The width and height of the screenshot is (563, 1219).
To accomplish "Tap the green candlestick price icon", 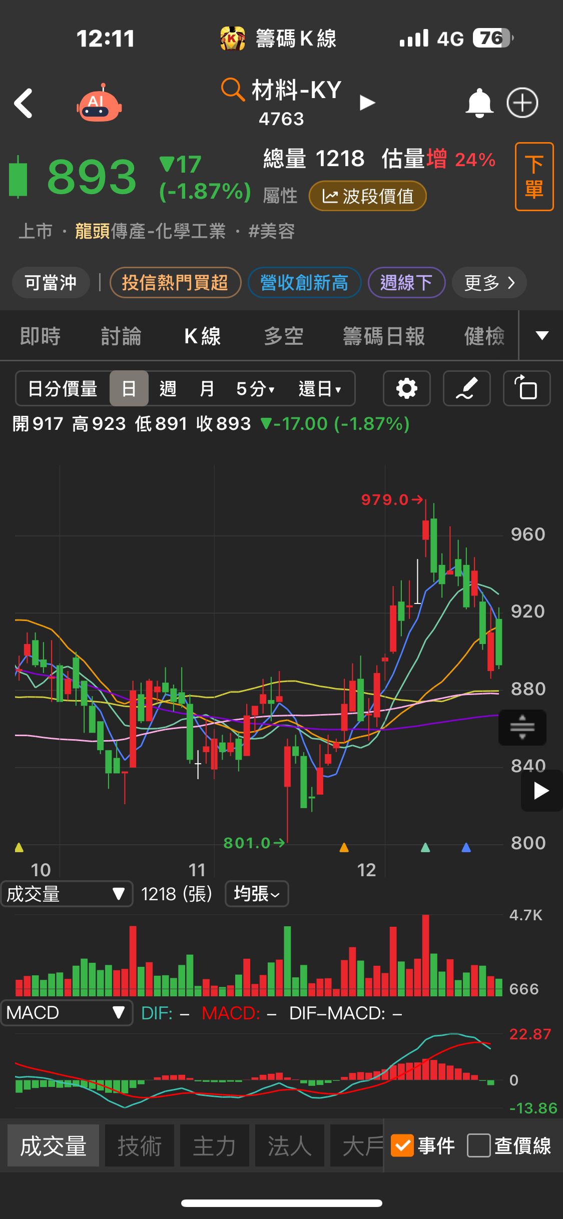I will point(19,177).
